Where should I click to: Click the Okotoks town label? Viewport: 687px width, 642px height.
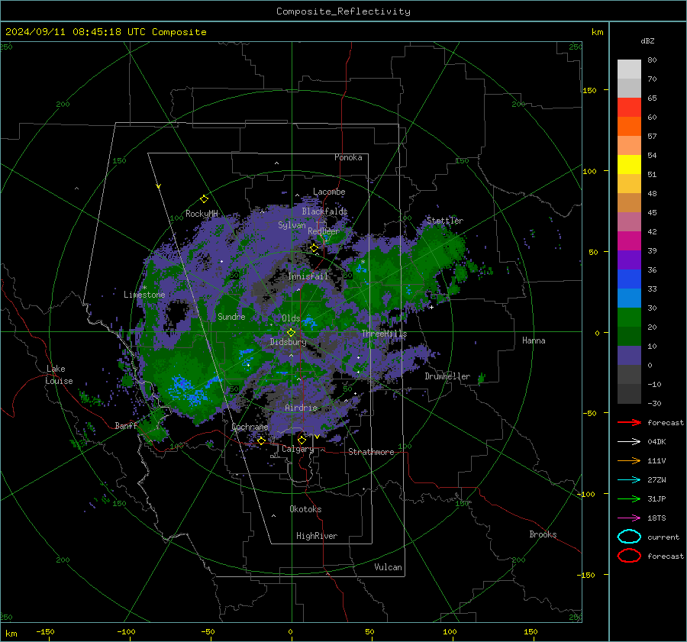[x=305, y=509]
